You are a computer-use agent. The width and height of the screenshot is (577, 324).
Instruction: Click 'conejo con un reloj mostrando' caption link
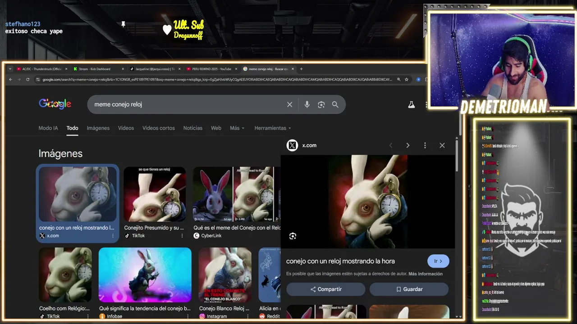pyautogui.click(x=77, y=228)
